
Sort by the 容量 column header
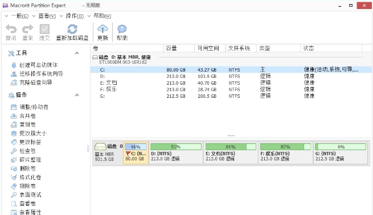click(x=179, y=48)
